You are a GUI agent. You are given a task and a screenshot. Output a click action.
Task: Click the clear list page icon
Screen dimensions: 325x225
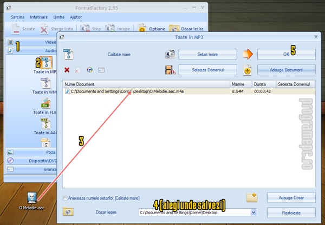pos(78,70)
